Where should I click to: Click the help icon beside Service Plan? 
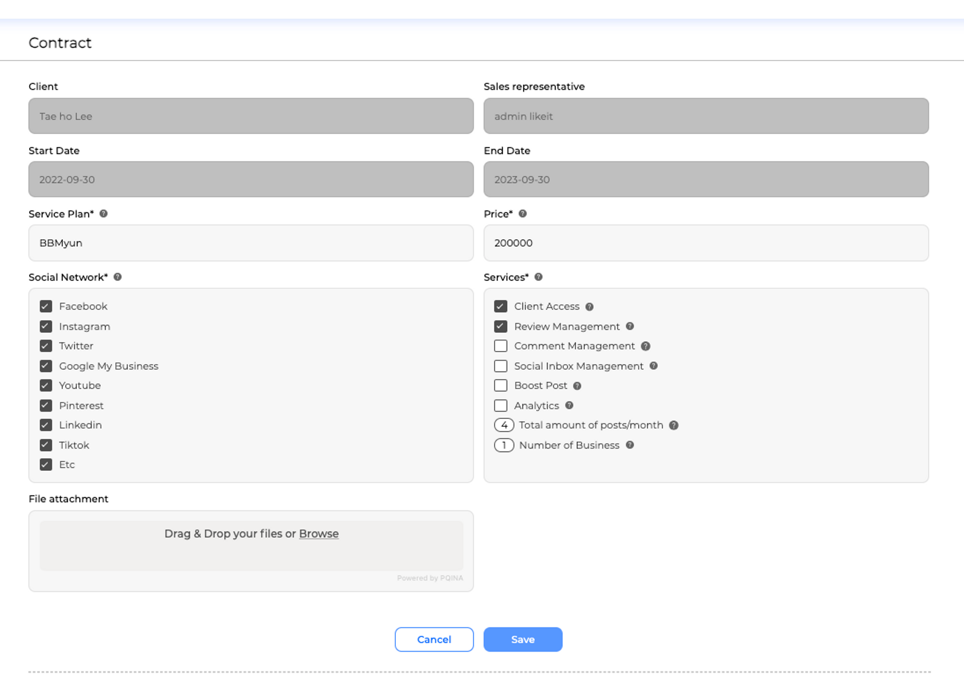point(103,213)
